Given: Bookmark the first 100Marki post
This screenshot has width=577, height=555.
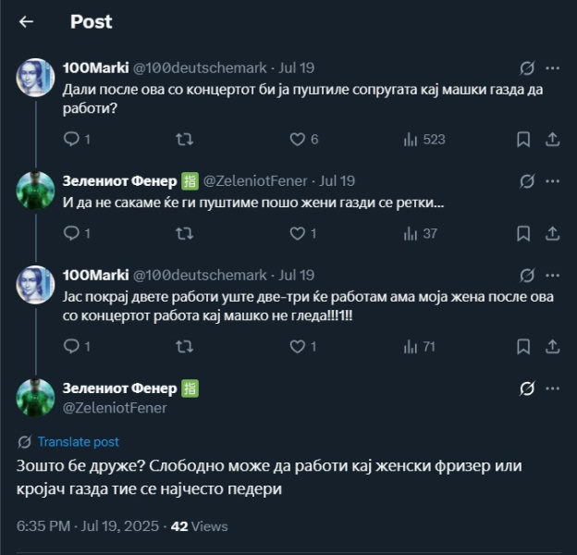Looking at the screenshot, I should (523, 139).
